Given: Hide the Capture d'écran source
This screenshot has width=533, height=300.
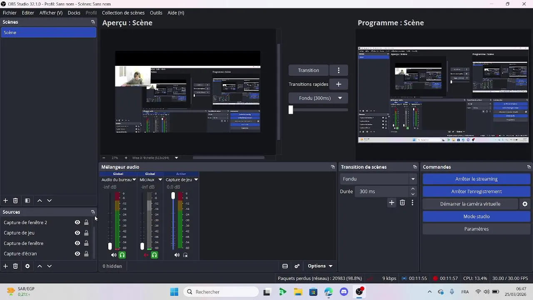Looking at the screenshot, I should click(x=77, y=254).
